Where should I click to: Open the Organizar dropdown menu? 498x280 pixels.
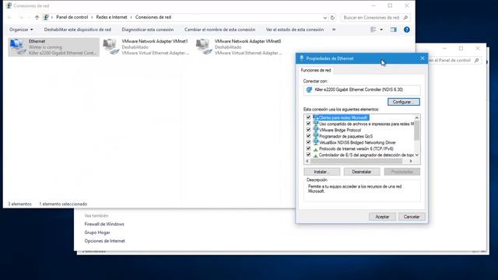pos(21,30)
